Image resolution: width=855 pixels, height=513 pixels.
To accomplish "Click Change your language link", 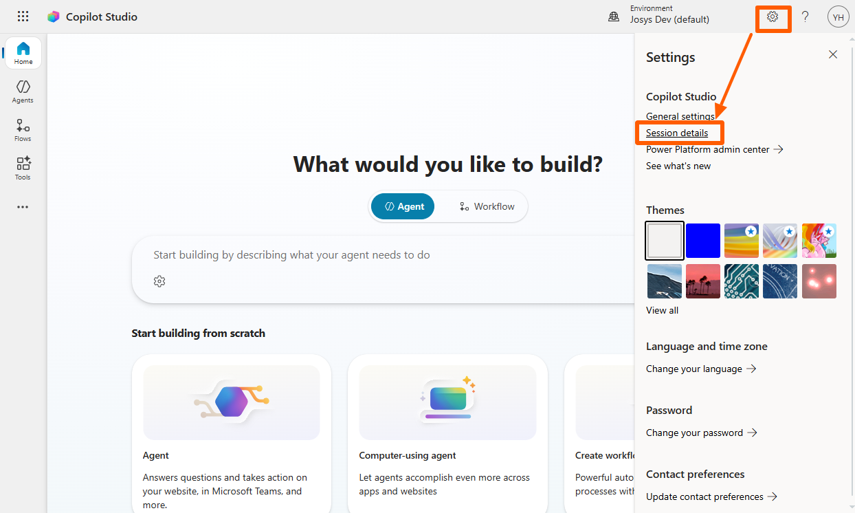I will [x=701, y=369].
